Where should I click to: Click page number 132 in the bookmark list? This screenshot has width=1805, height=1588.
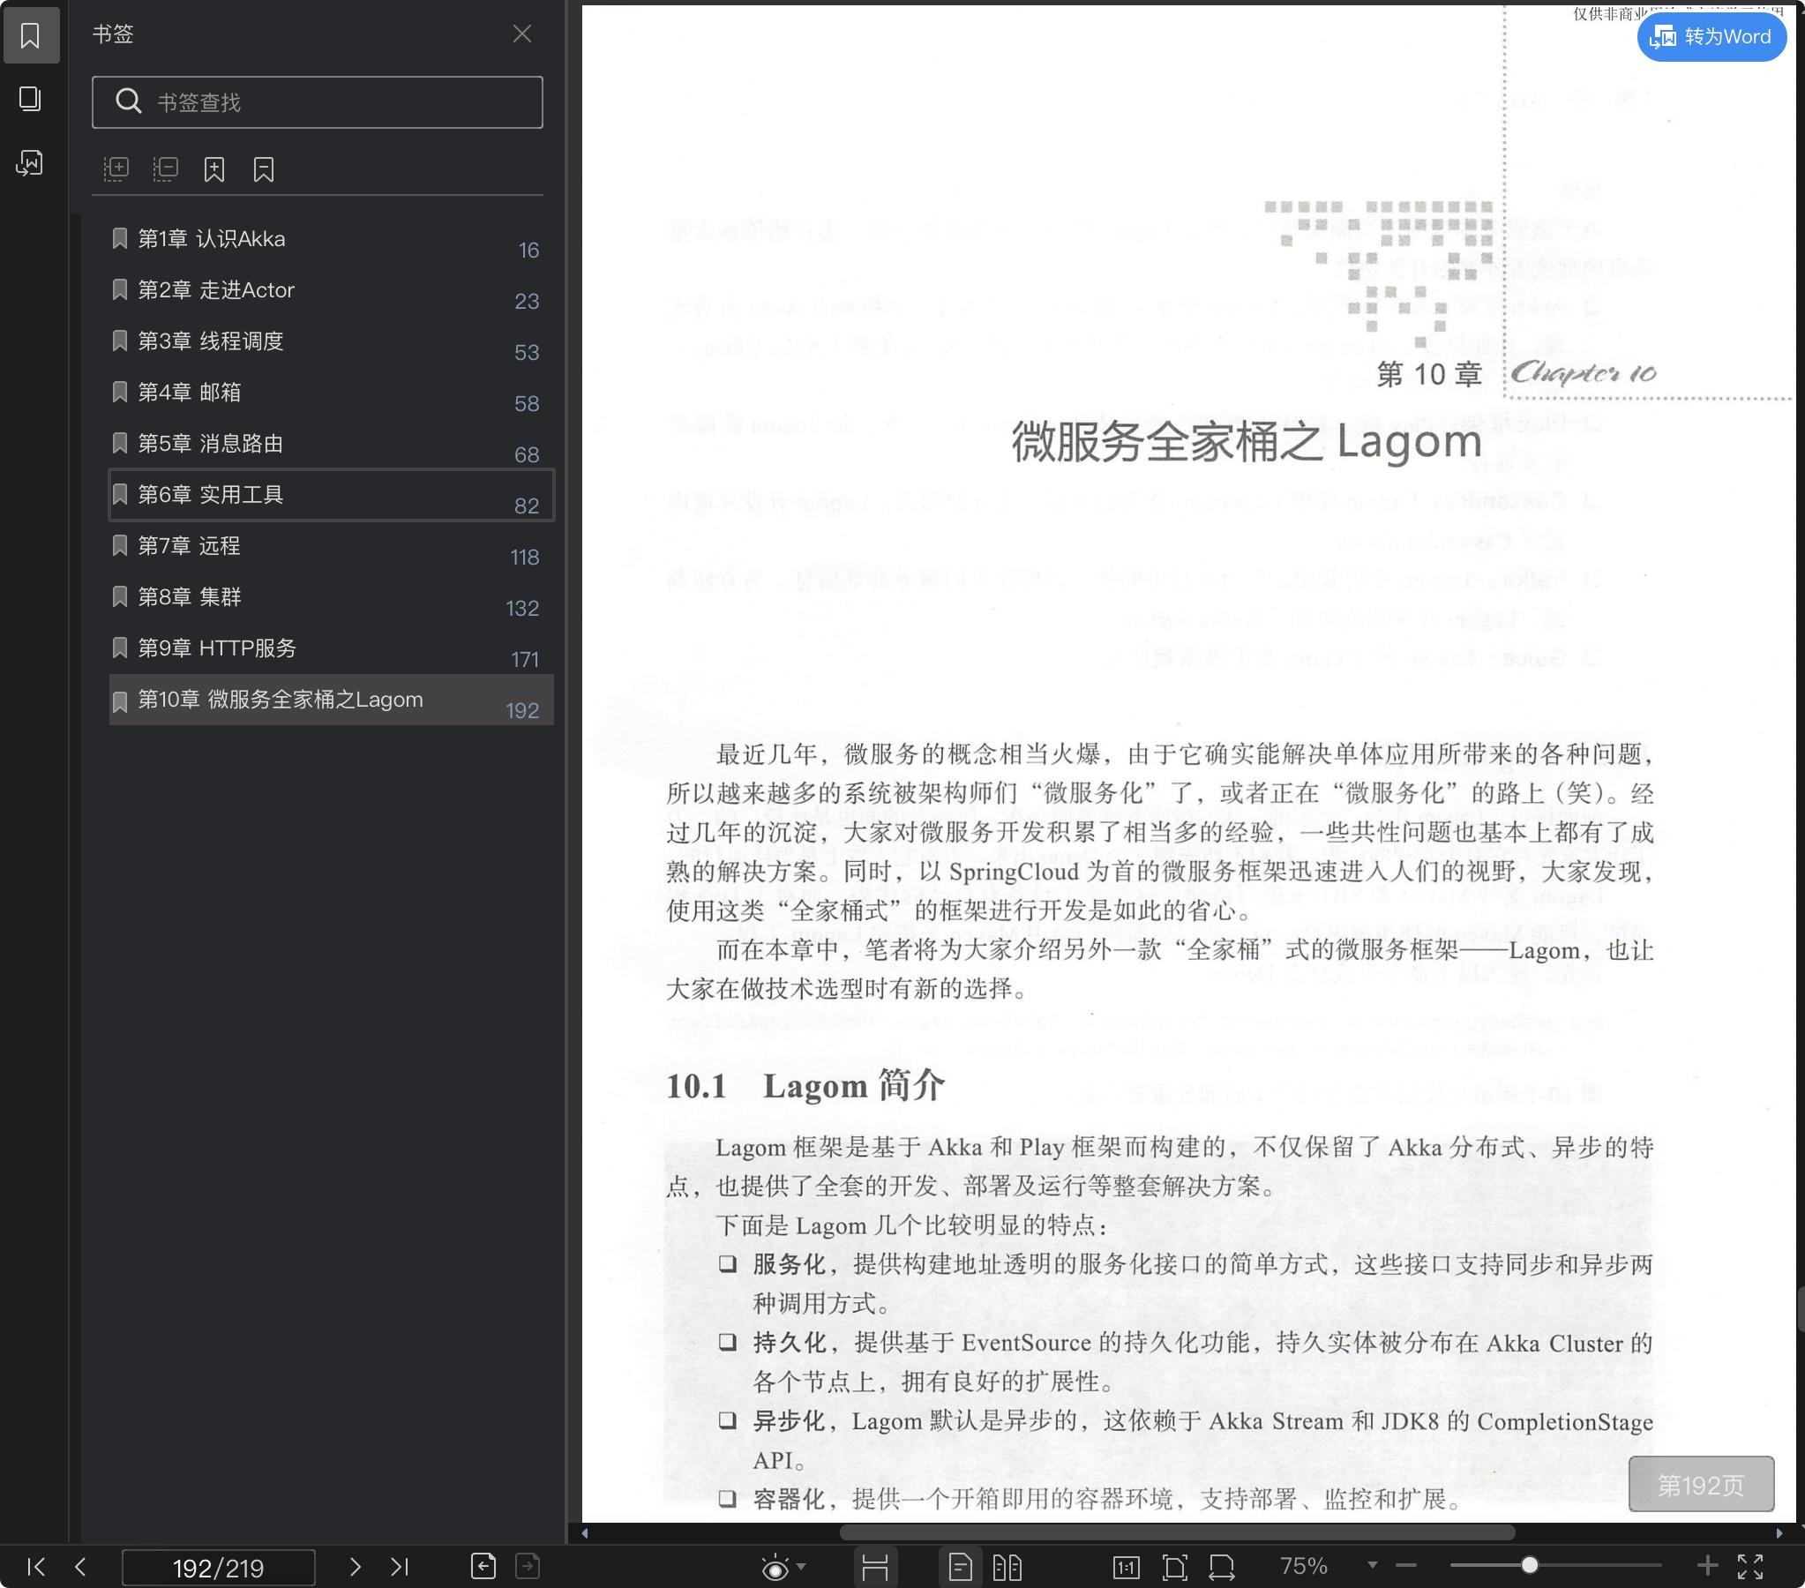pos(522,609)
